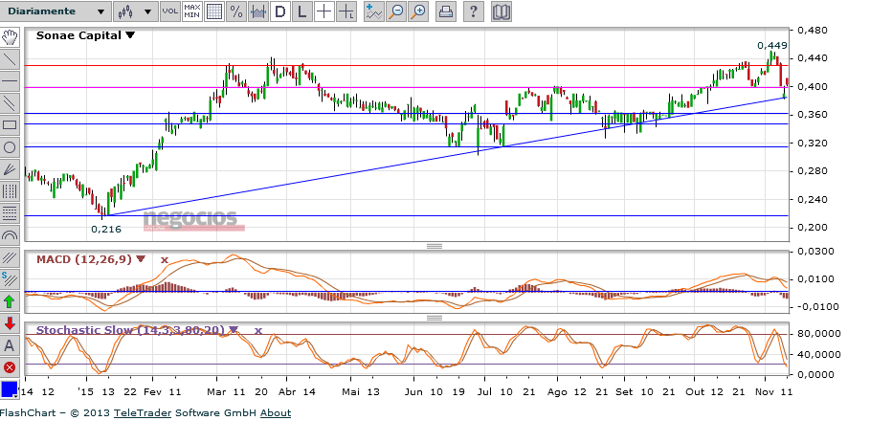Select the hand pan tool

coord(10,37)
